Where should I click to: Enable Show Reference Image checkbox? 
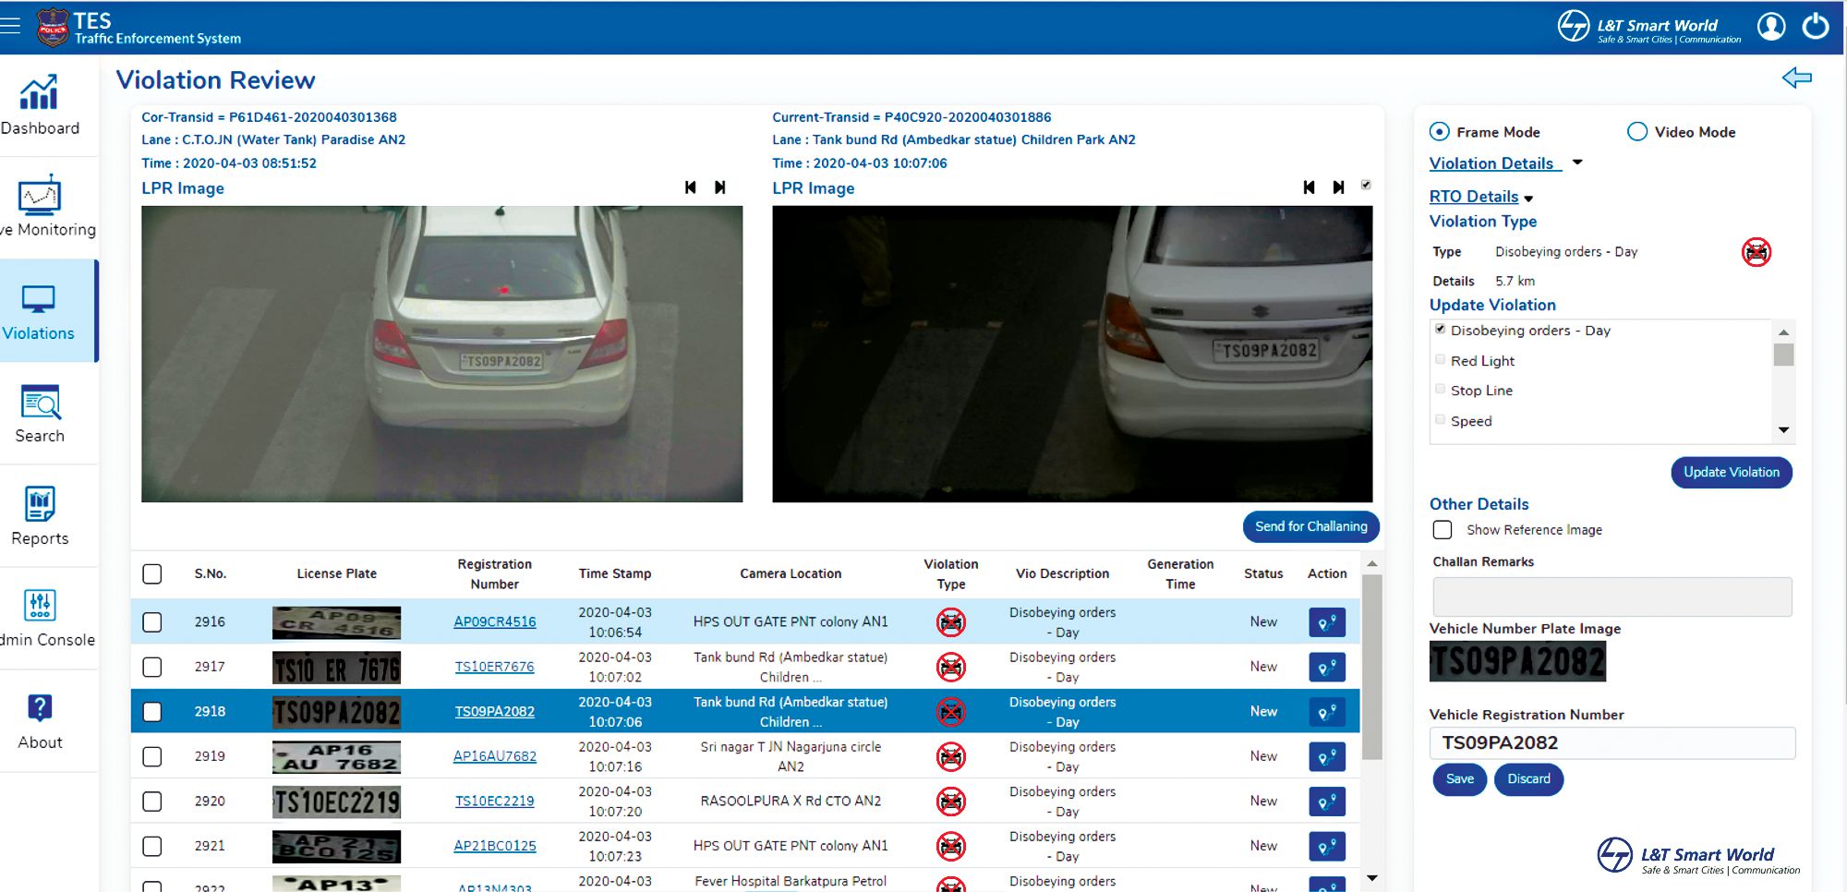pyautogui.click(x=1443, y=530)
